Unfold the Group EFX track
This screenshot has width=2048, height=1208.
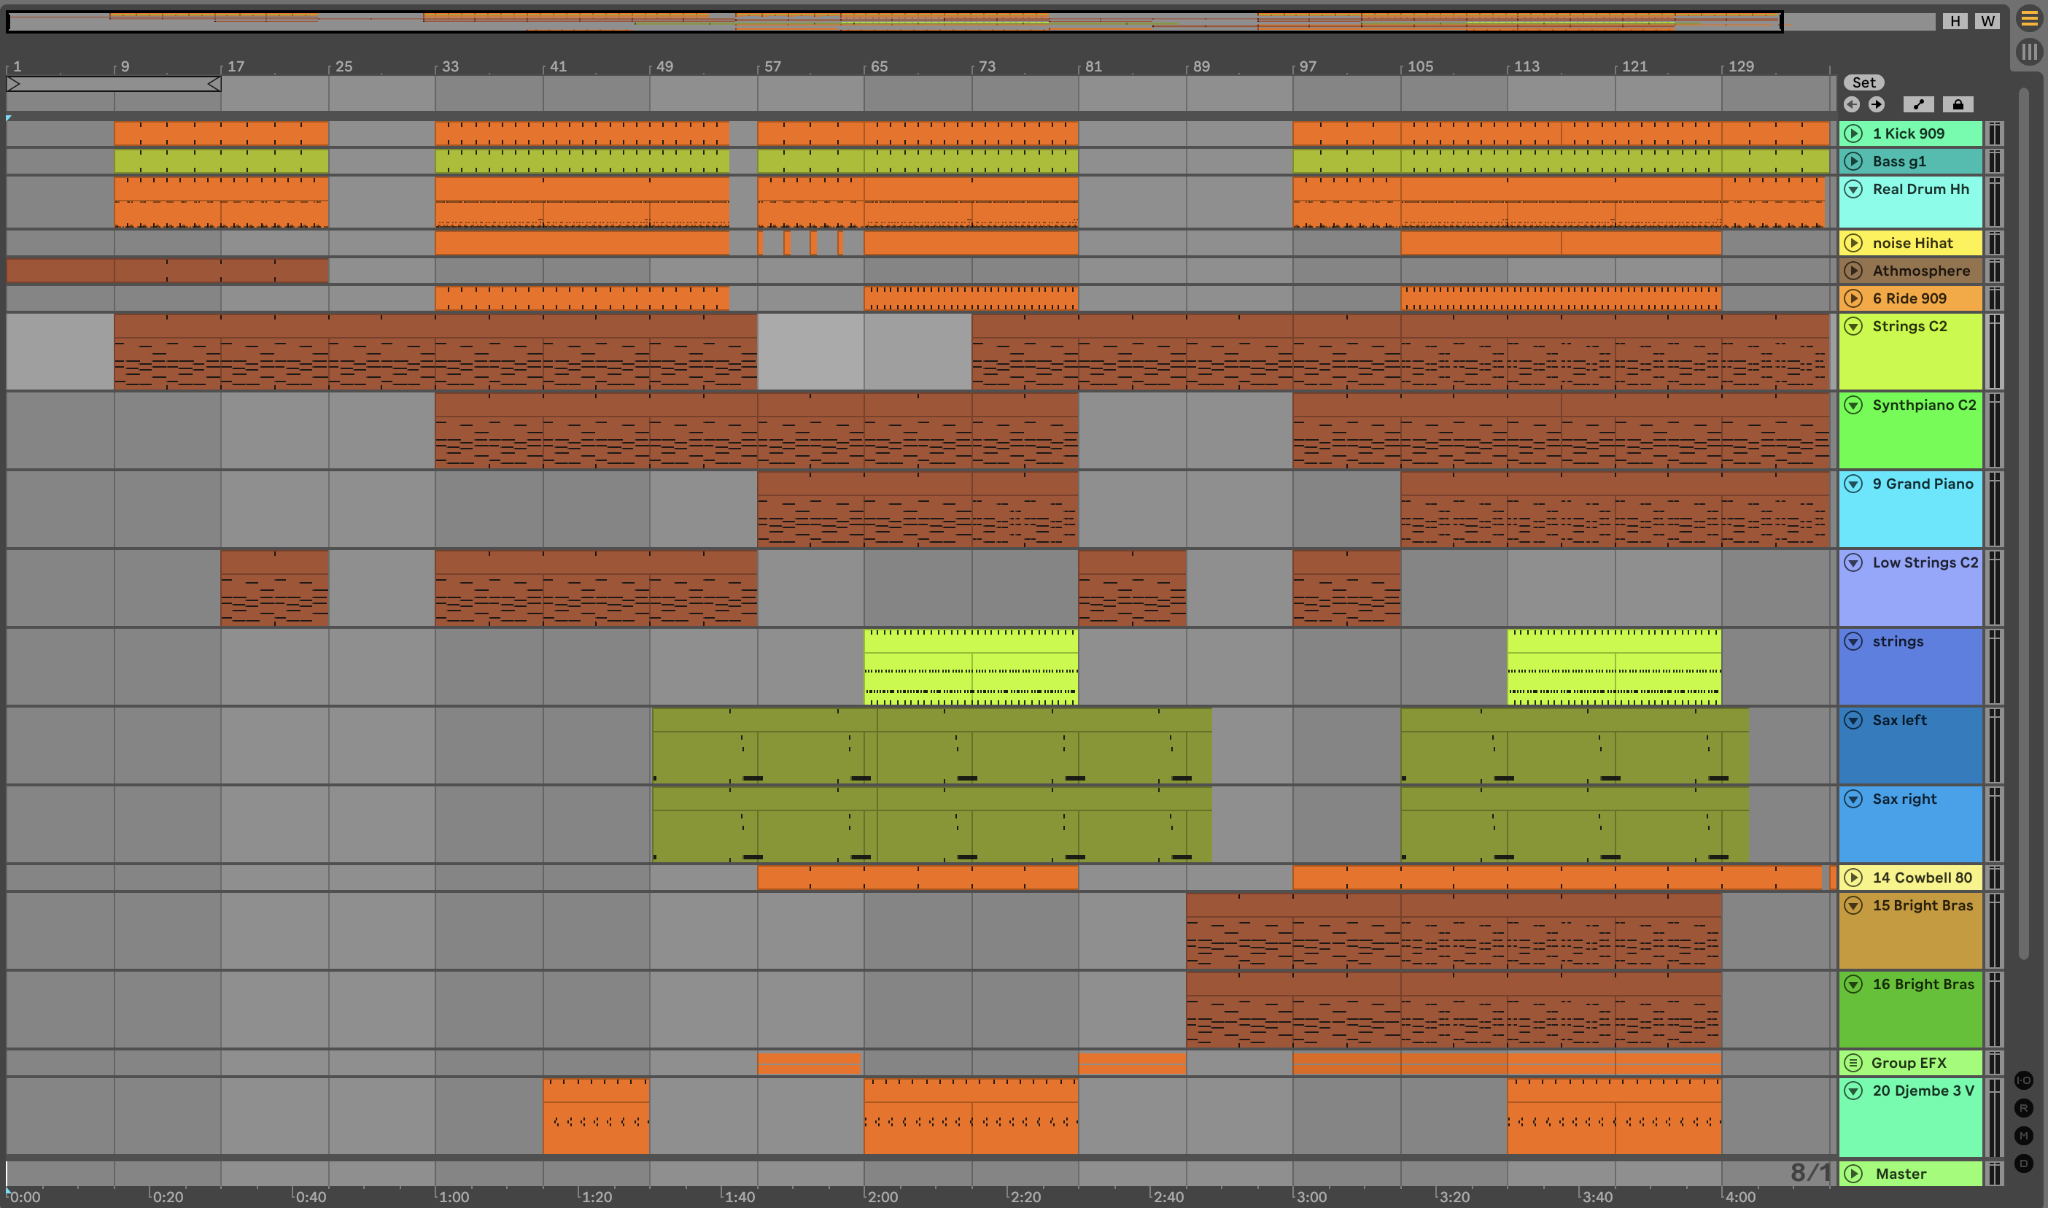pos(1853,1063)
